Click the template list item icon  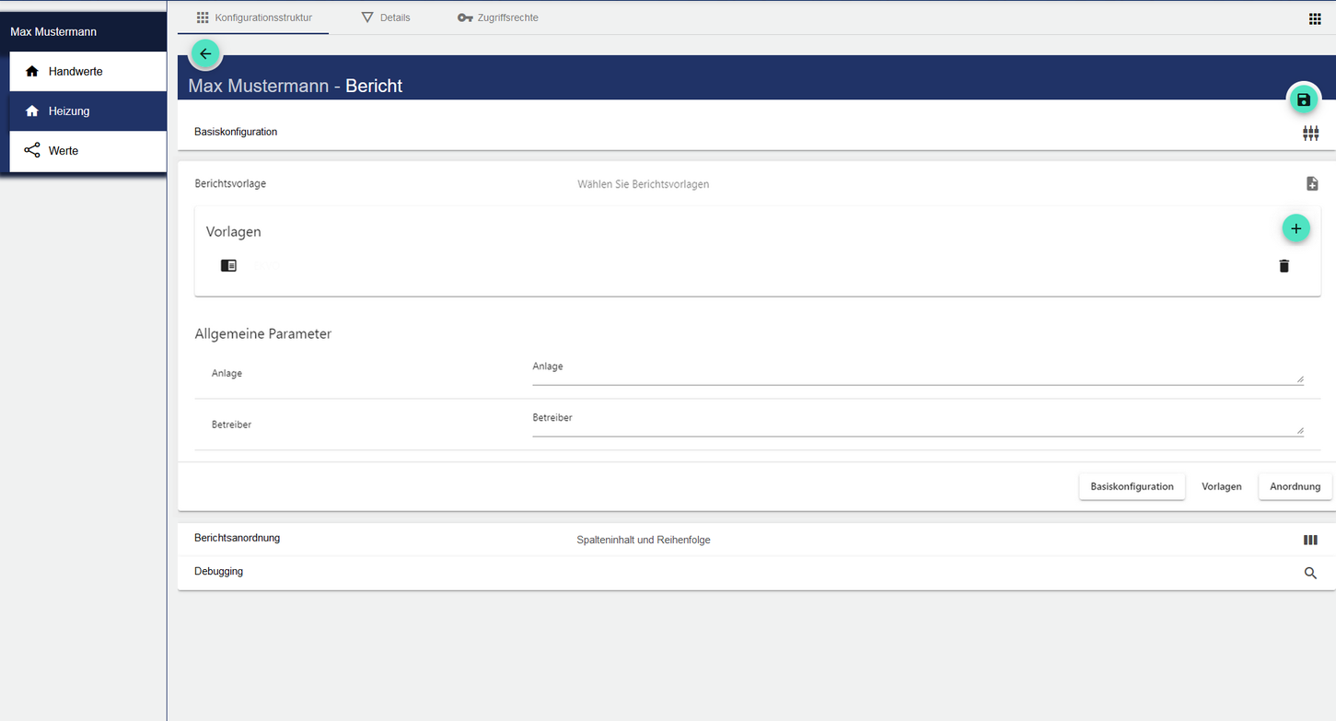pos(228,265)
